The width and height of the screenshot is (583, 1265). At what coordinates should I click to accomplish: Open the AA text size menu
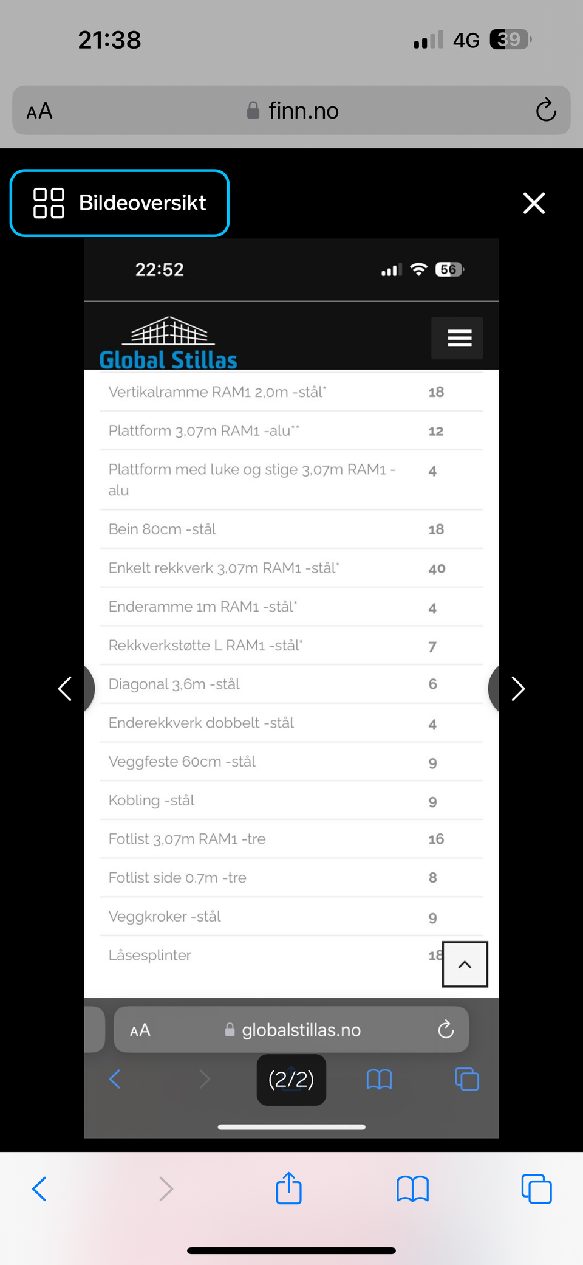40,111
